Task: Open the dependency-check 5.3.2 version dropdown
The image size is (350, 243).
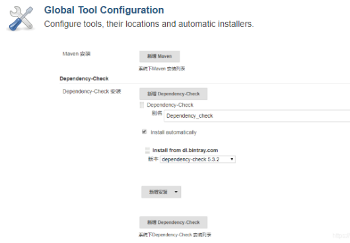Action: pyautogui.click(x=197, y=159)
